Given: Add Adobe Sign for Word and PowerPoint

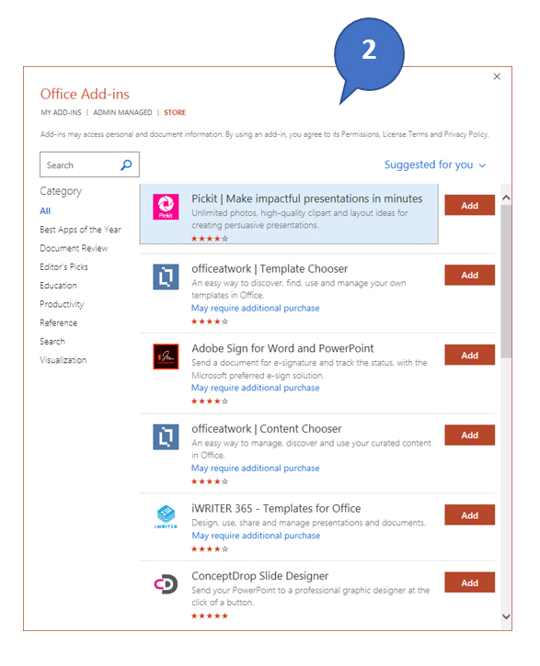Looking at the screenshot, I should pos(469,356).
